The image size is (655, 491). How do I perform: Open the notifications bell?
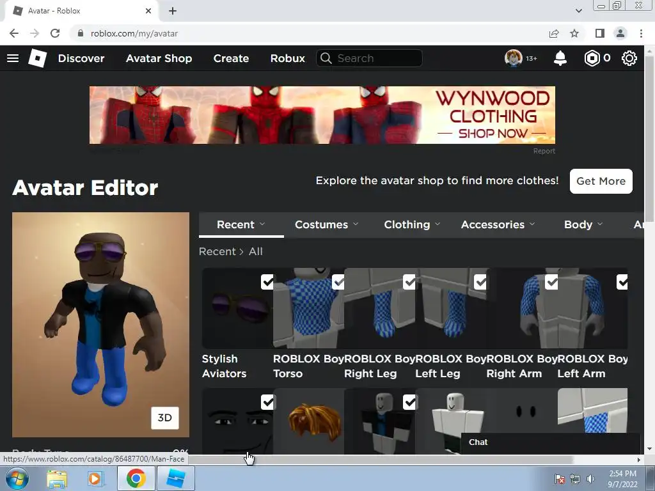560,58
